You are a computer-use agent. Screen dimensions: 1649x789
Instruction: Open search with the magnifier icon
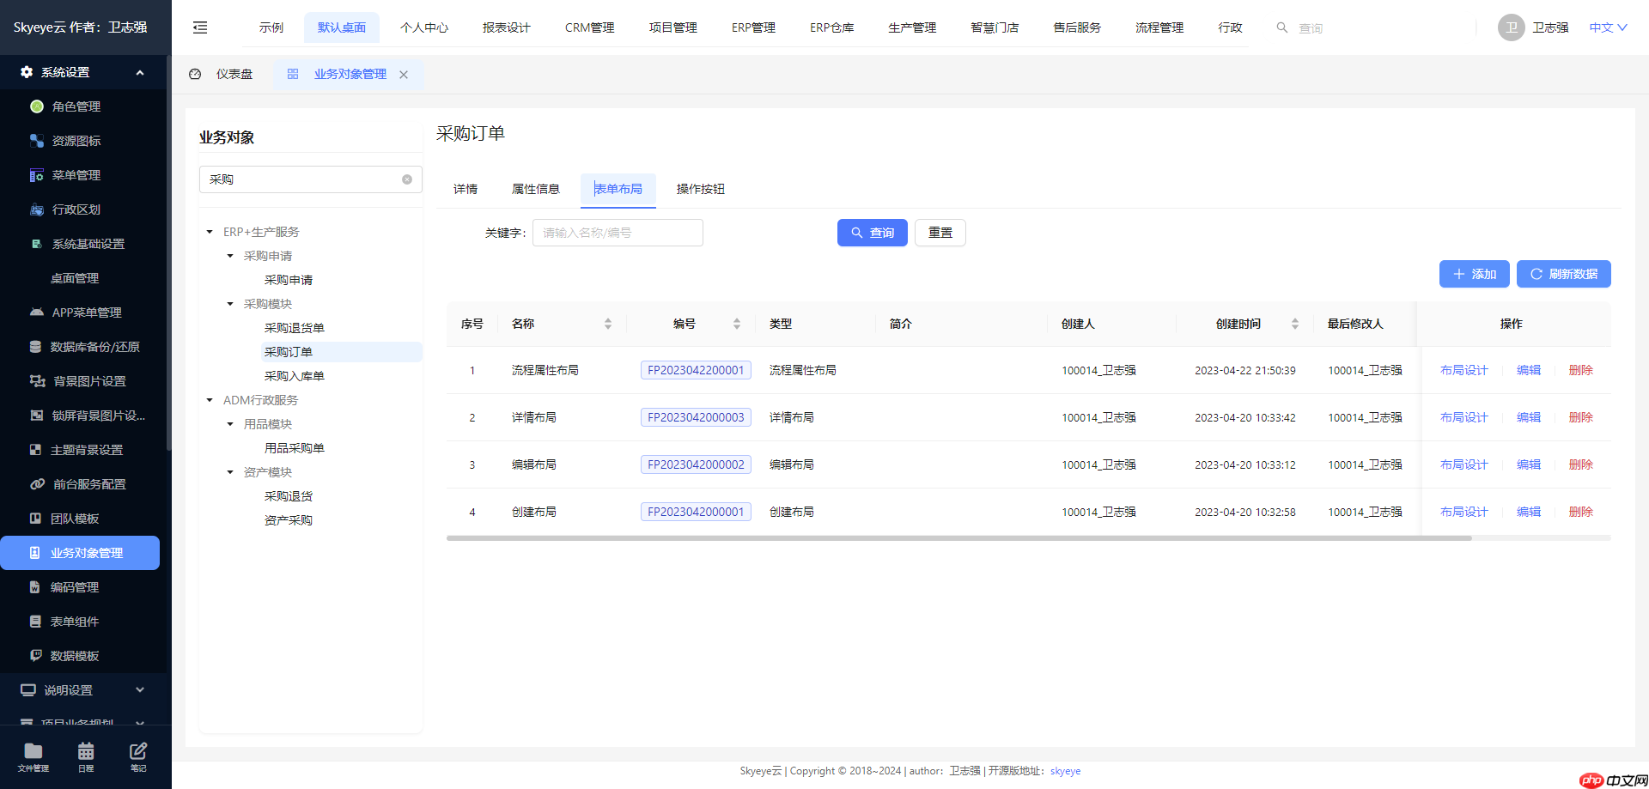coord(1281,27)
